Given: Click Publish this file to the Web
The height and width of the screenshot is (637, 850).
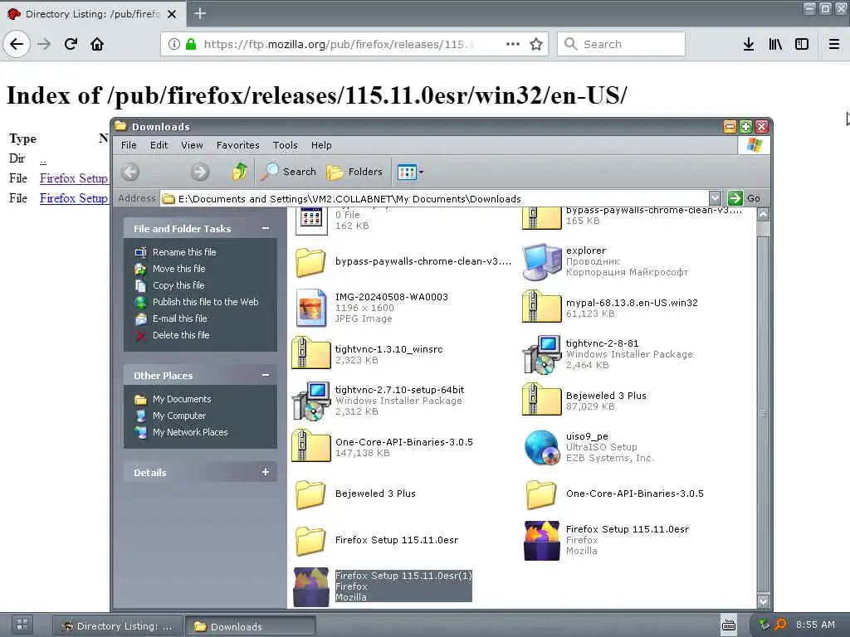Looking at the screenshot, I should click(205, 302).
